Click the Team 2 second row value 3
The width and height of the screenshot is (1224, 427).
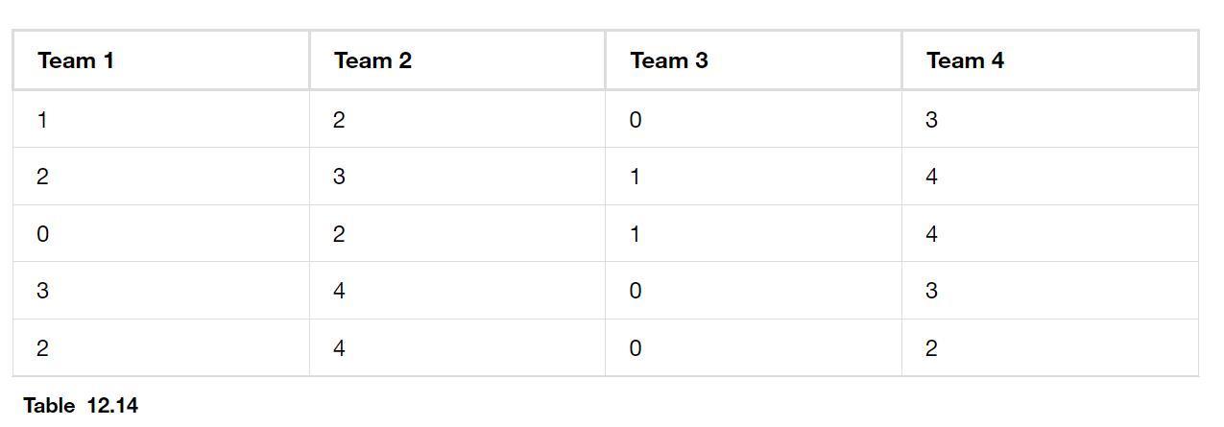[x=339, y=177]
